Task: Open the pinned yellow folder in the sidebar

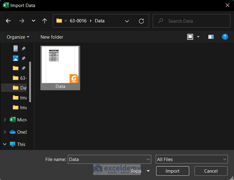Action: click(15, 68)
